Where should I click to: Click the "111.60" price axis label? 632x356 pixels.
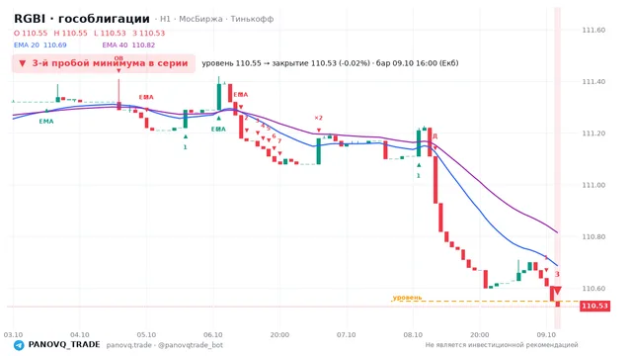tap(593, 30)
